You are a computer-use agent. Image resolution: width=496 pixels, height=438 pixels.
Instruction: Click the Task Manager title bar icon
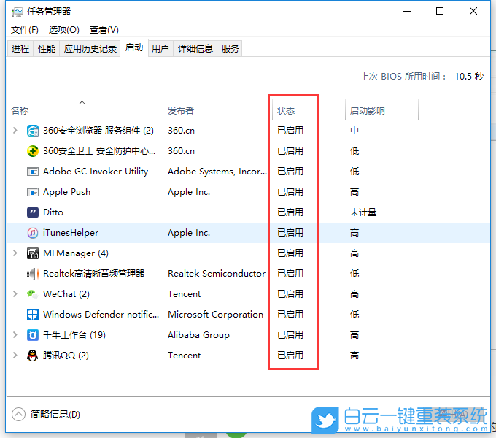pyautogui.click(x=17, y=12)
